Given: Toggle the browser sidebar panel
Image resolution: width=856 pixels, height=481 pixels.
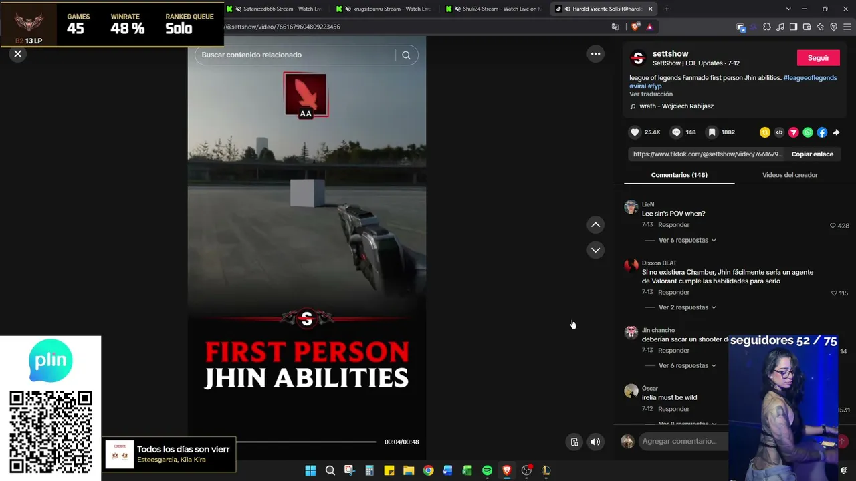Looking at the screenshot, I should [793, 27].
